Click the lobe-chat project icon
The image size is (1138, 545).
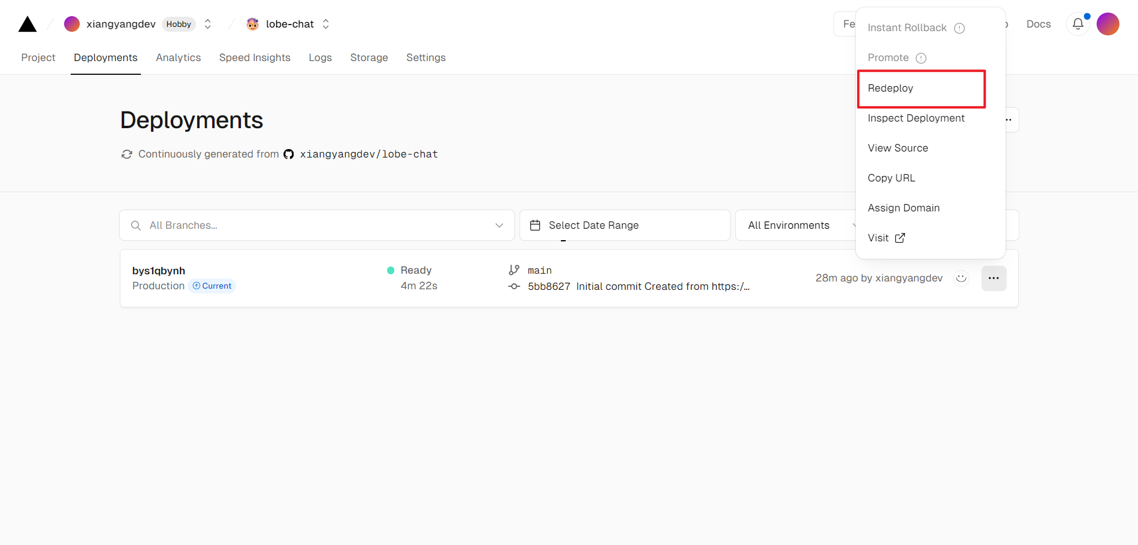253,24
